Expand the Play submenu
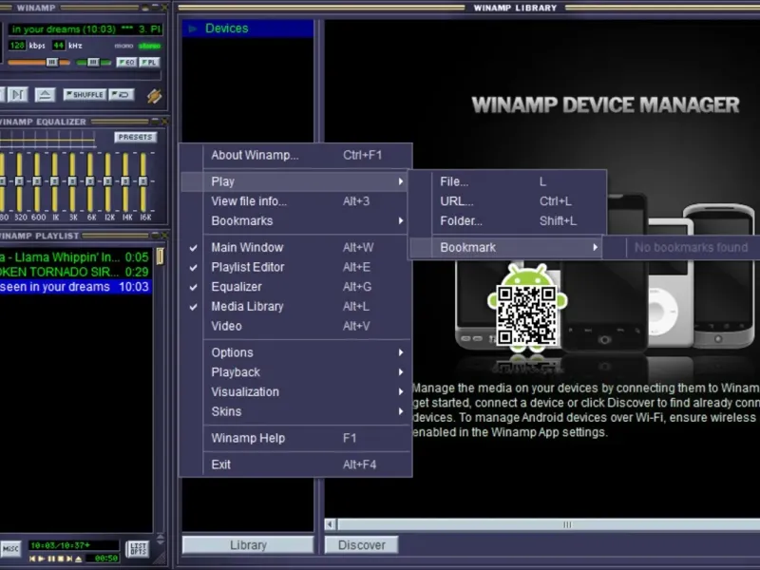This screenshot has height=570, width=760. coord(296,181)
